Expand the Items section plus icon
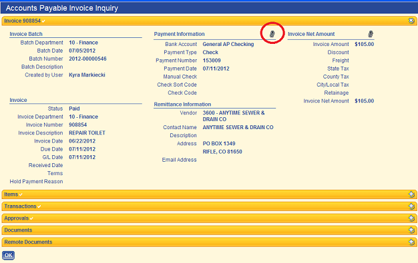Screen dimensions: 418x263 point(411,194)
